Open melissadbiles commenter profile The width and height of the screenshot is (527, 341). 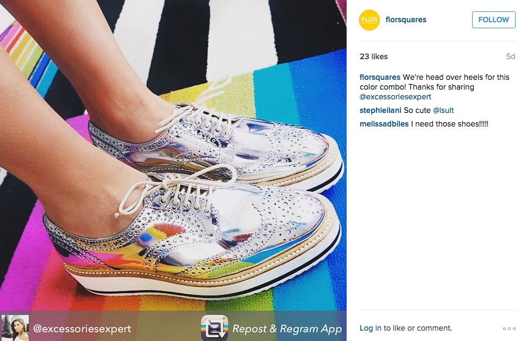(x=384, y=124)
